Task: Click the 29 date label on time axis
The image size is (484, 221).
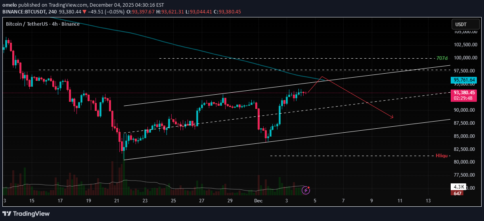Action: (230, 201)
